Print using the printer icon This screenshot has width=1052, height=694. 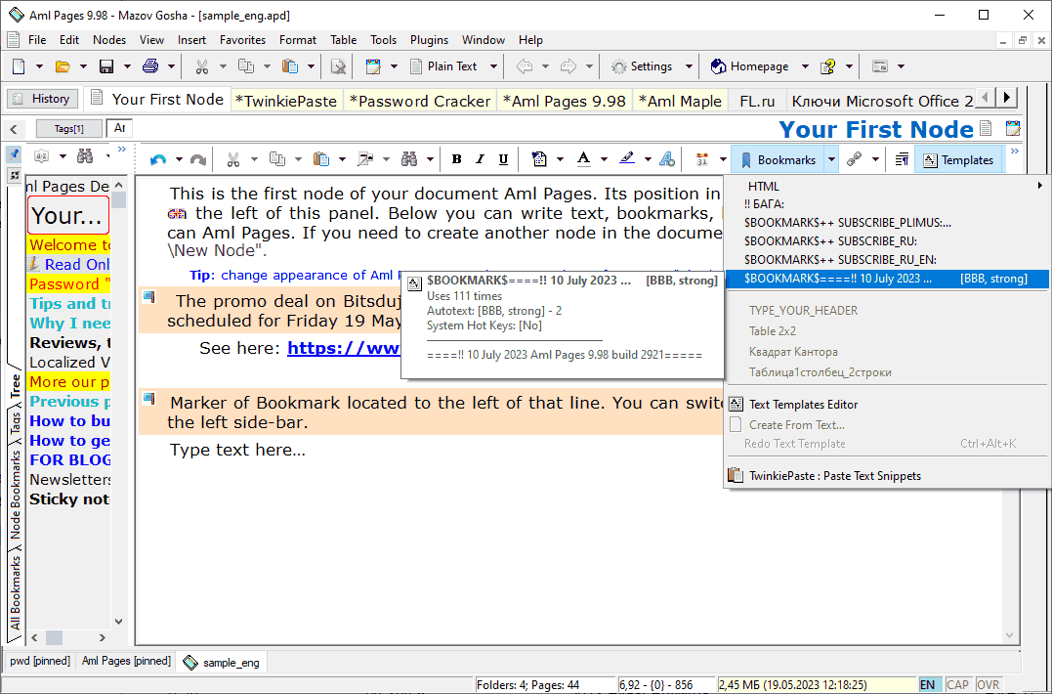click(150, 66)
